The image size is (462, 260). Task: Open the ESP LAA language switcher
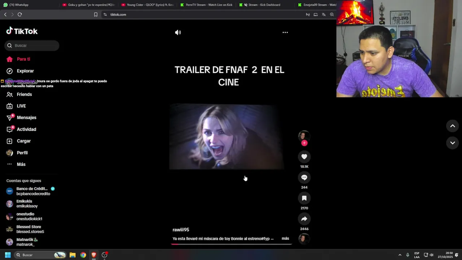click(x=417, y=255)
